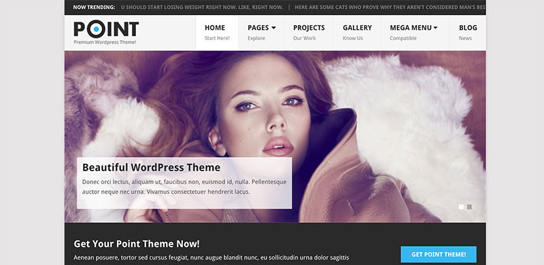Open the Projects menu item

(309, 33)
